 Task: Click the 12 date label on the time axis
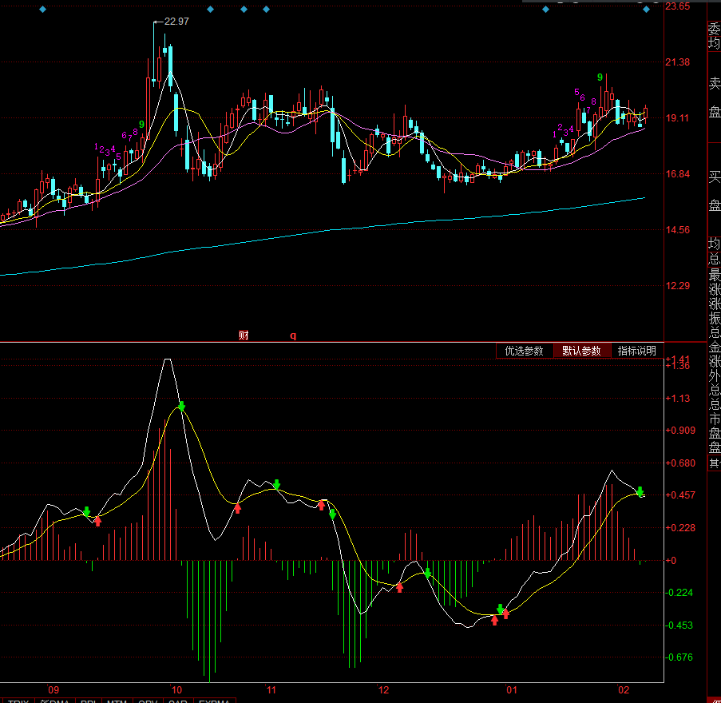coord(383,689)
